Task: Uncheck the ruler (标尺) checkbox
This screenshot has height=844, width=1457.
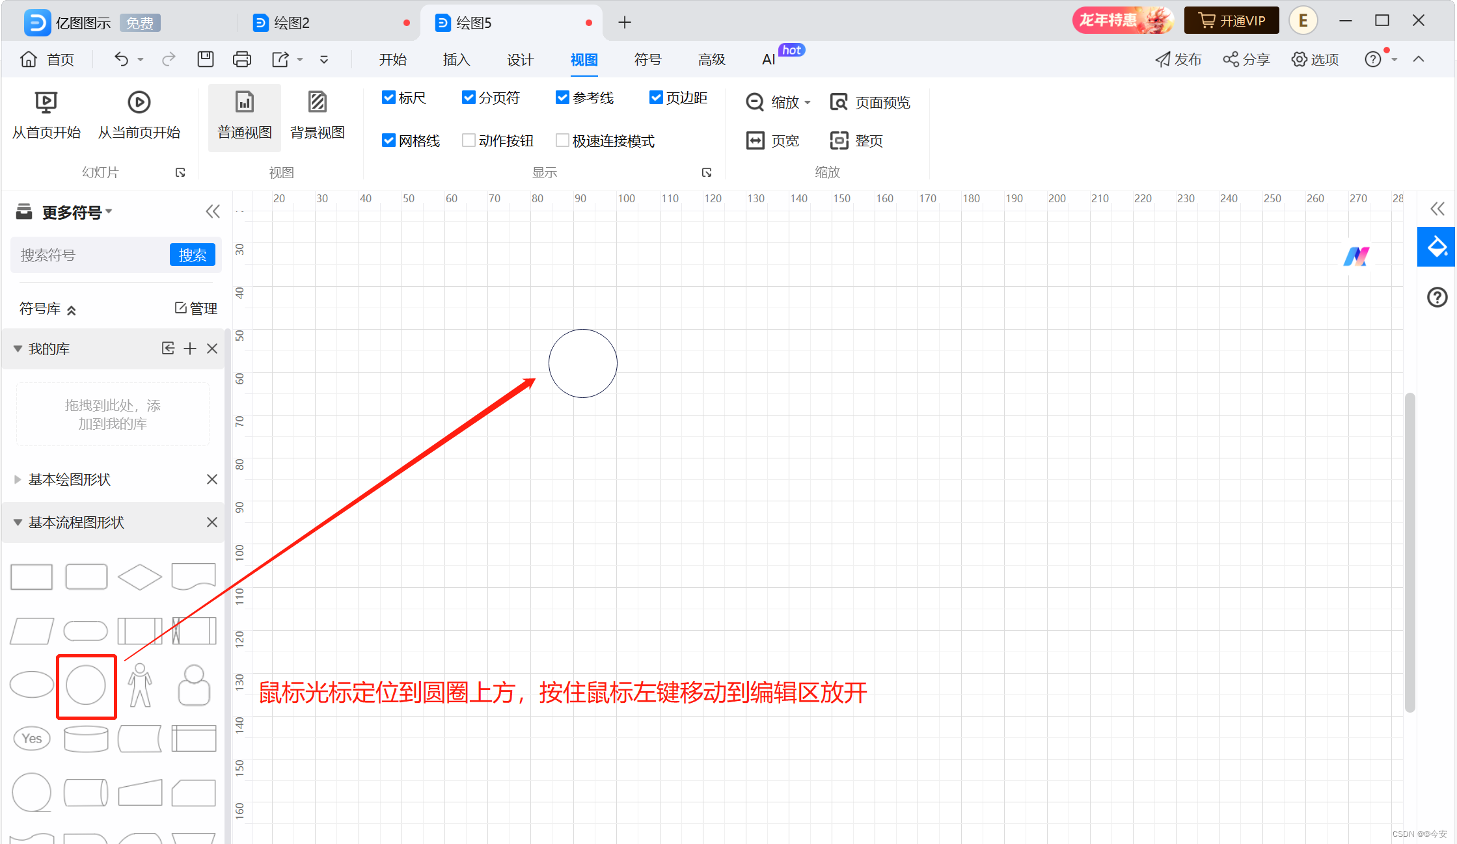Action: pyautogui.click(x=388, y=98)
